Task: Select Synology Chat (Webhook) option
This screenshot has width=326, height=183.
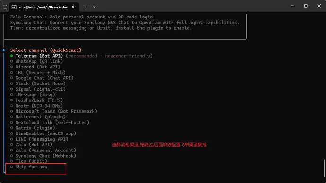Action: pos(43,156)
